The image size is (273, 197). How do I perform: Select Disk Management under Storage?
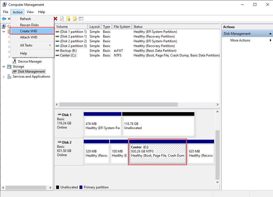pyautogui.click(x=31, y=72)
